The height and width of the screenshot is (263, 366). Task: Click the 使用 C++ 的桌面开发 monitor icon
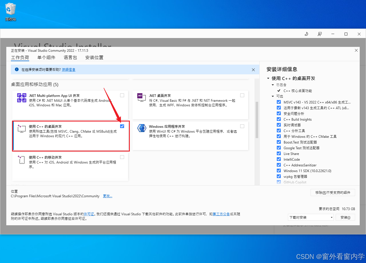coord(22,128)
